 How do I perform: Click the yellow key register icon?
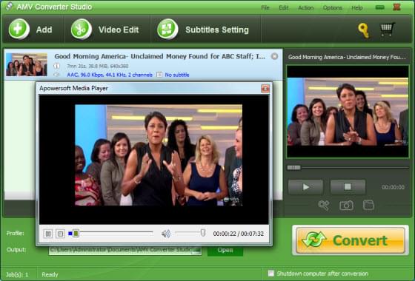point(363,30)
